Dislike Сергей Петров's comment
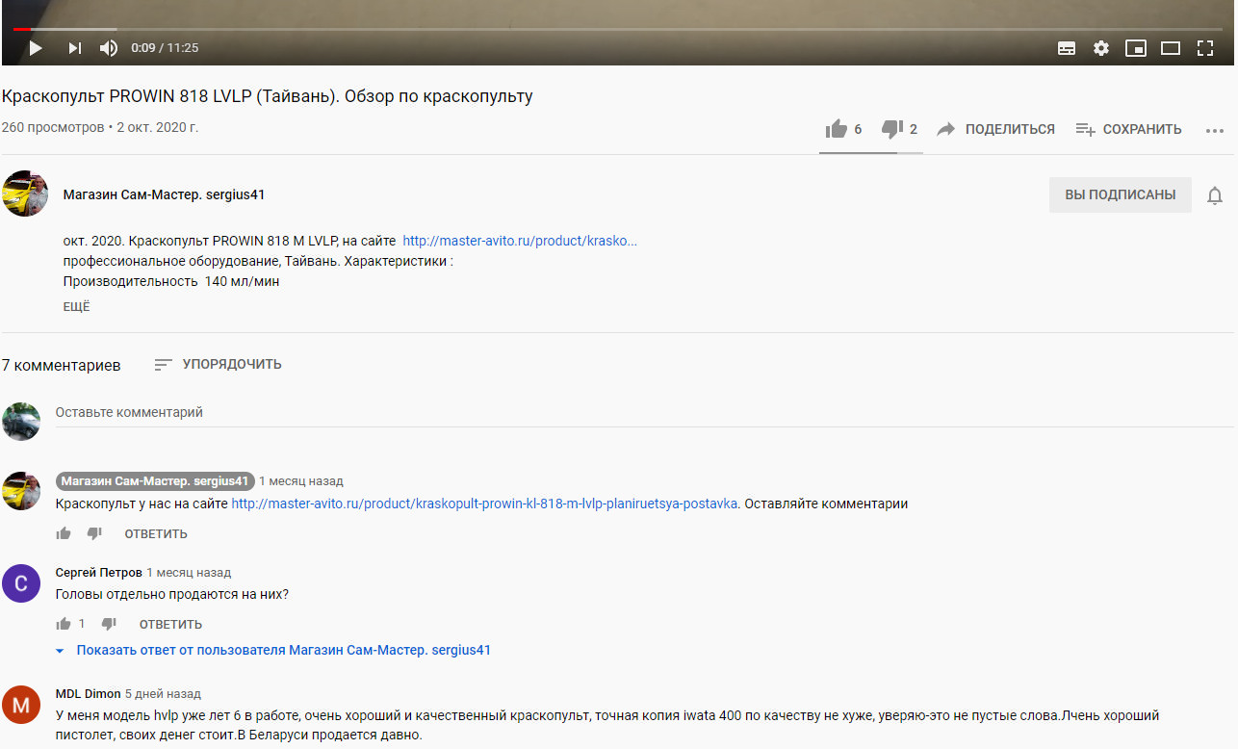 point(109,624)
